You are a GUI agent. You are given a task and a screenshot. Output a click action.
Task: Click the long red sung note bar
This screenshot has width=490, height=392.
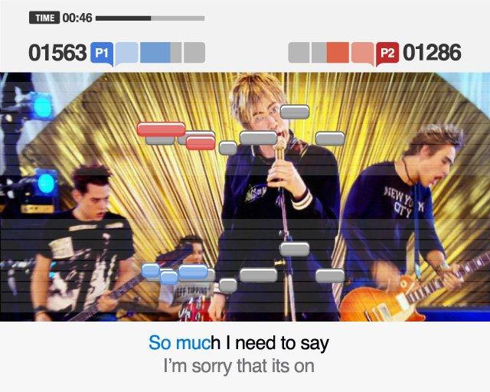pos(162,129)
